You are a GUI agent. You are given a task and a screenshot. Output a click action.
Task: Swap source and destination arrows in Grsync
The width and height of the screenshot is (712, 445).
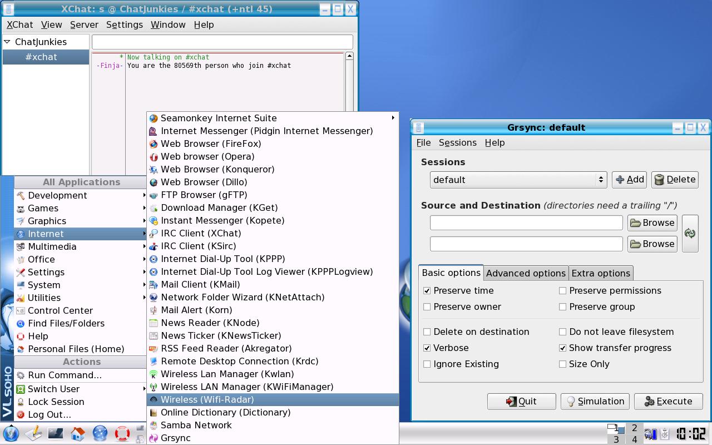click(x=690, y=234)
